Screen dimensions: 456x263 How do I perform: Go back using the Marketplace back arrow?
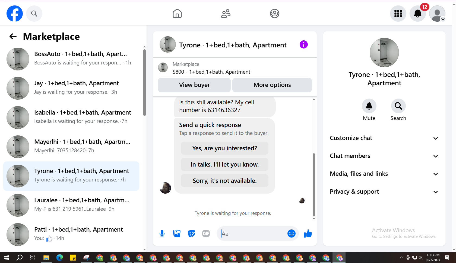13,36
